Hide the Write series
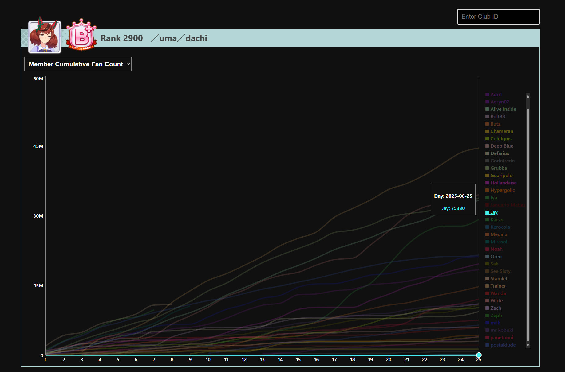Image resolution: width=565 pixels, height=372 pixels. pyautogui.click(x=494, y=301)
